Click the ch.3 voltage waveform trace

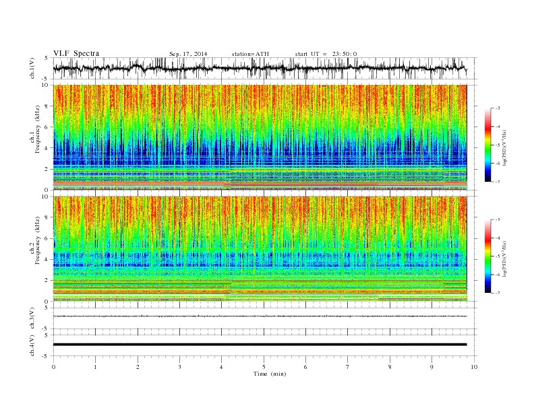(260, 316)
